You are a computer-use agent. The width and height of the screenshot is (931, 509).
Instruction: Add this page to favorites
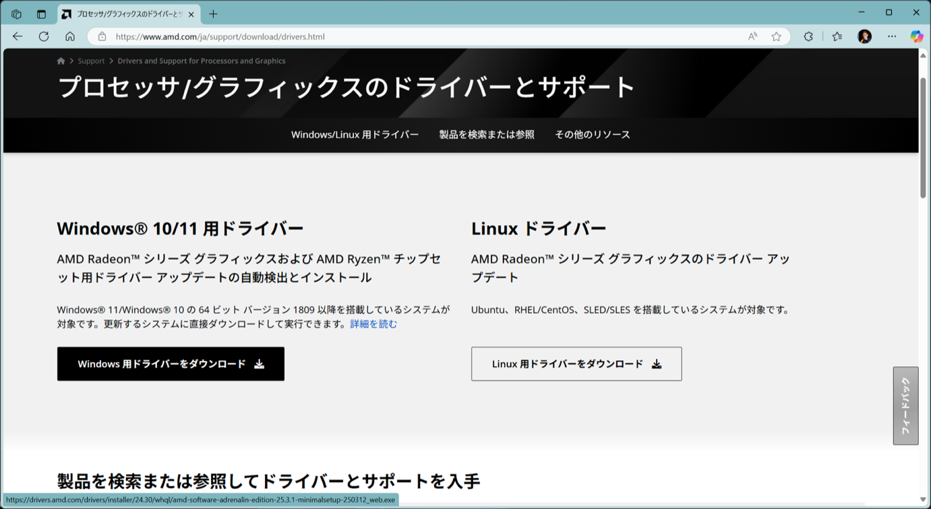pyautogui.click(x=776, y=36)
